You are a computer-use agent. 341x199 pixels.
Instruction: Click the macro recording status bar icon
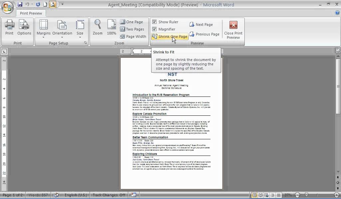point(134,195)
